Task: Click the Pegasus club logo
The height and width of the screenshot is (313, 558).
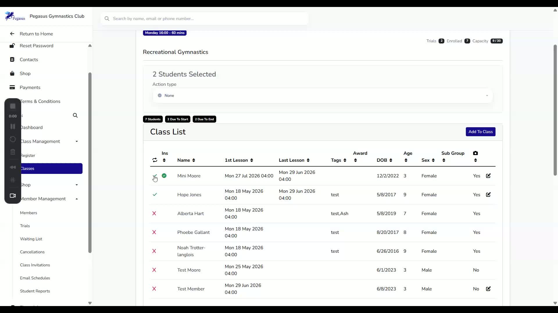Action: 15,16
